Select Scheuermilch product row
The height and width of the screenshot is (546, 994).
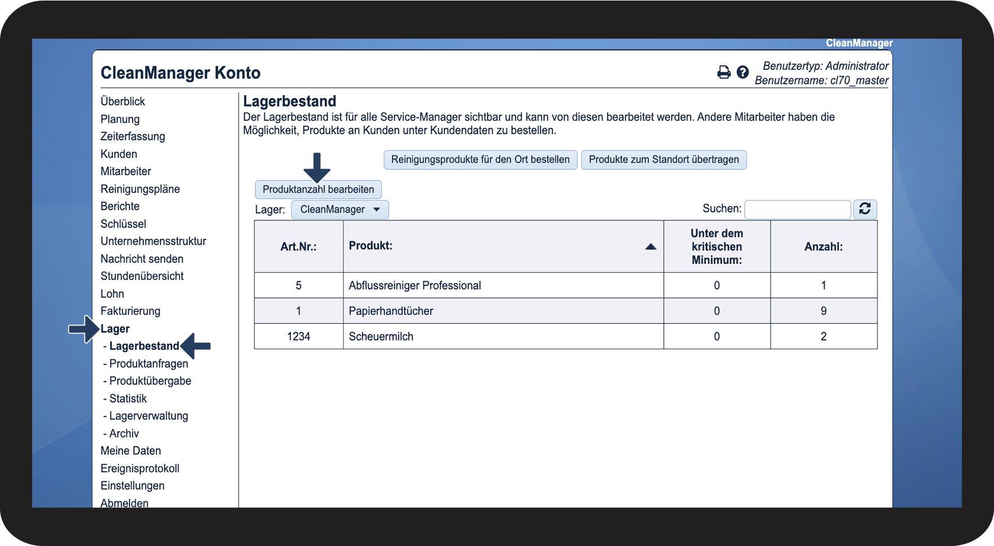(x=566, y=336)
